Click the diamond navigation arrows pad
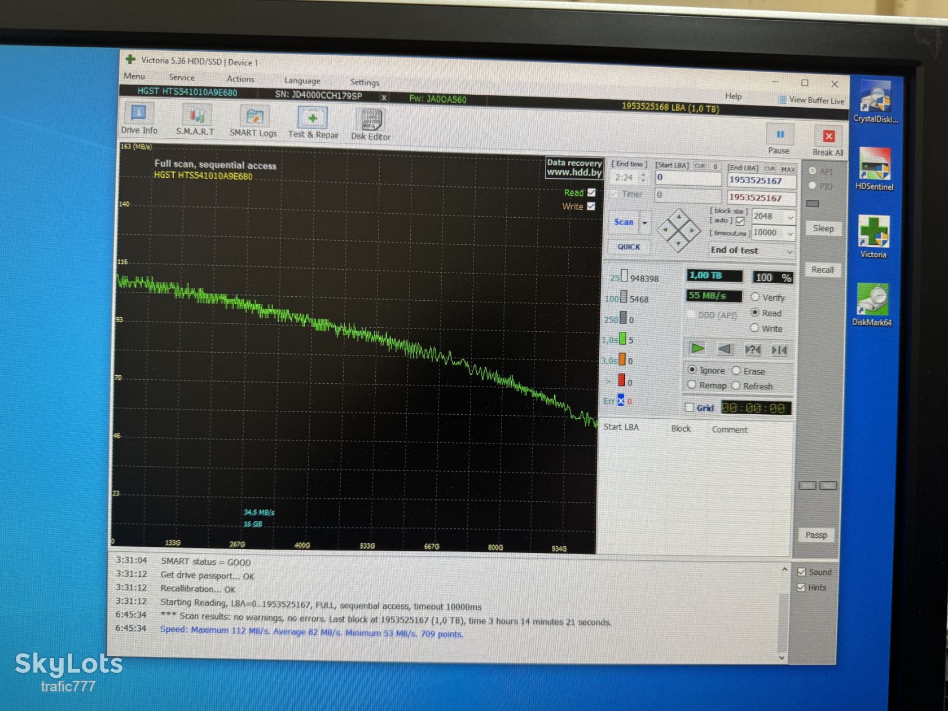 tap(679, 231)
